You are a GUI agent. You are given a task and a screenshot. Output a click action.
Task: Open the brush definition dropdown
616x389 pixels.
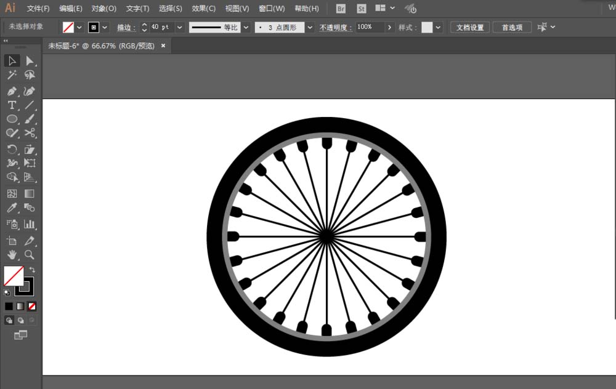coord(310,28)
